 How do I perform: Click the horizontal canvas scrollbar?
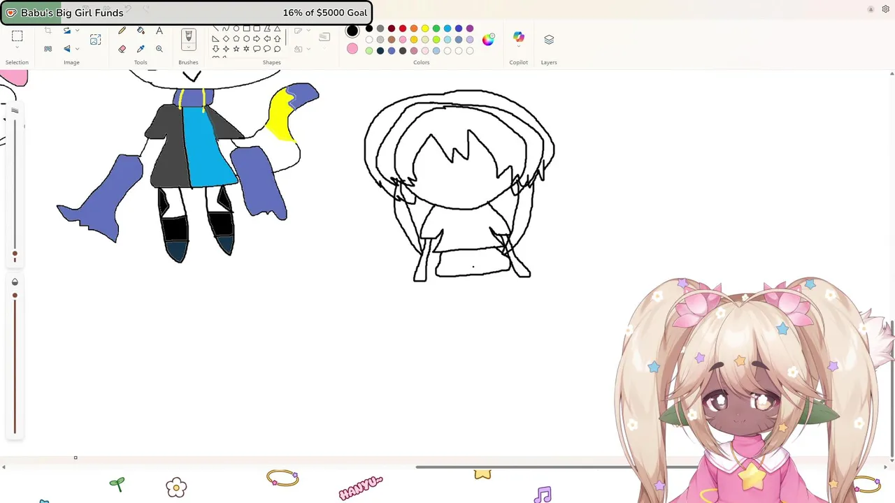point(557,467)
